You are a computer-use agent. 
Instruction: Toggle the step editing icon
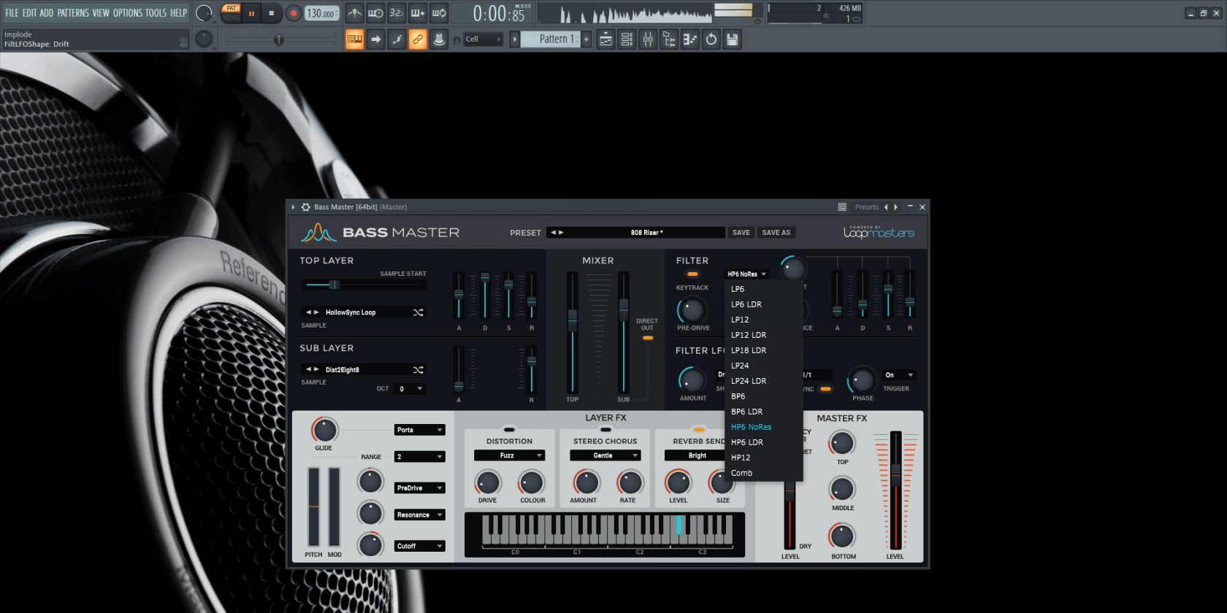[x=397, y=39]
